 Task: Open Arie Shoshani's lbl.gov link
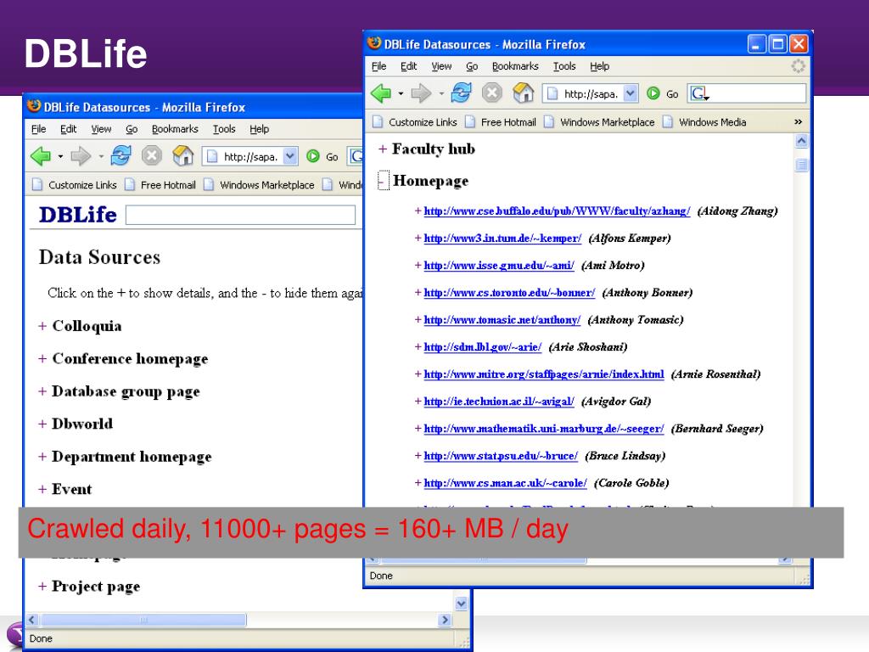click(x=482, y=346)
